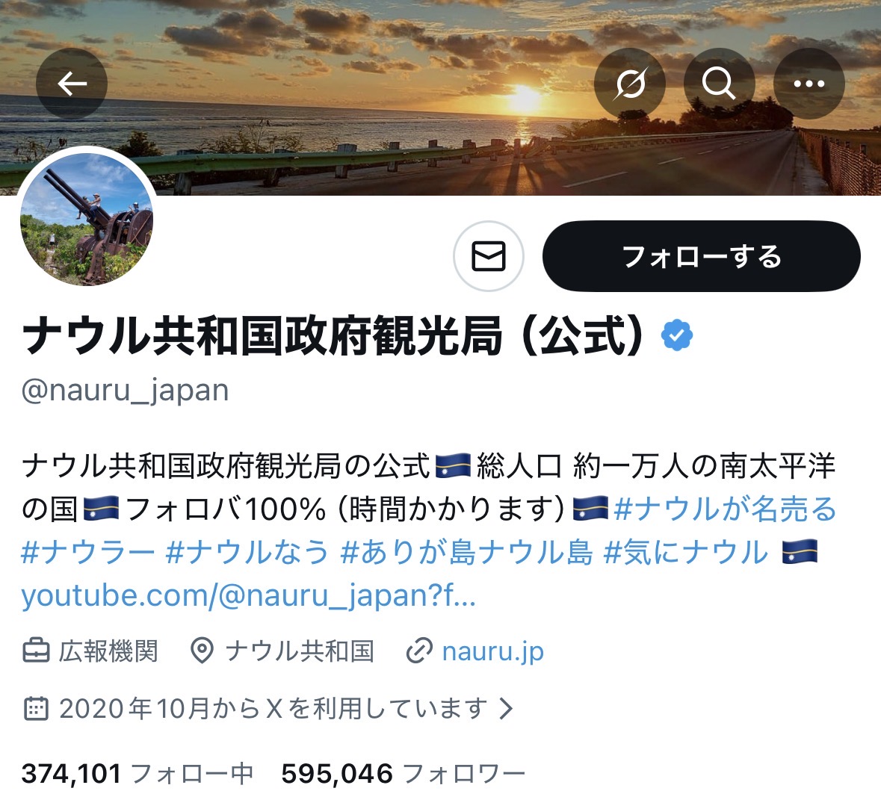Tap the briefcase category icon

point(36,651)
